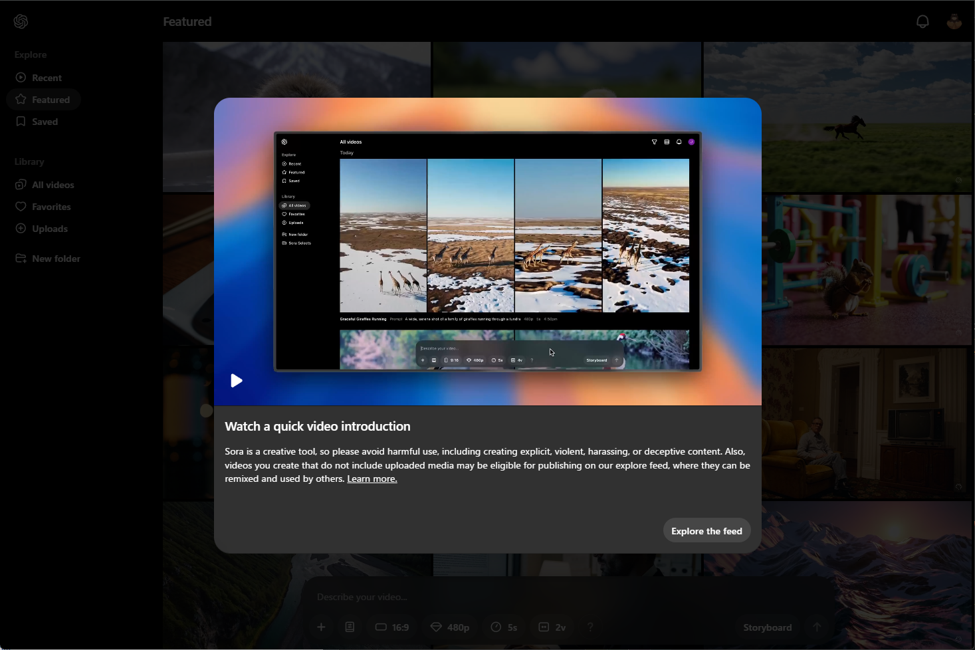The height and width of the screenshot is (650, 975).
Task: Open the 2v variations dropdown
Action: tap(552, 627)
